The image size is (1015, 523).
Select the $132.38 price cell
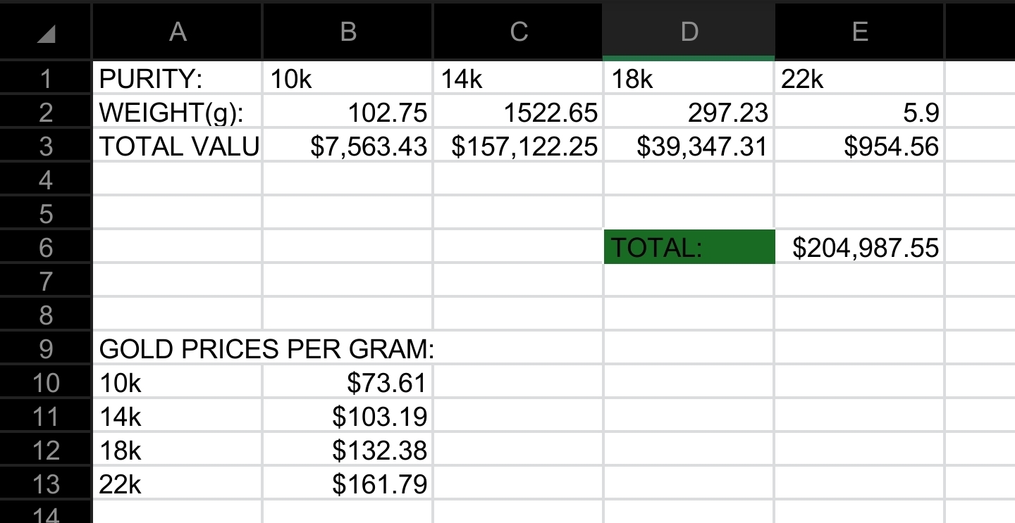[347, 450]
